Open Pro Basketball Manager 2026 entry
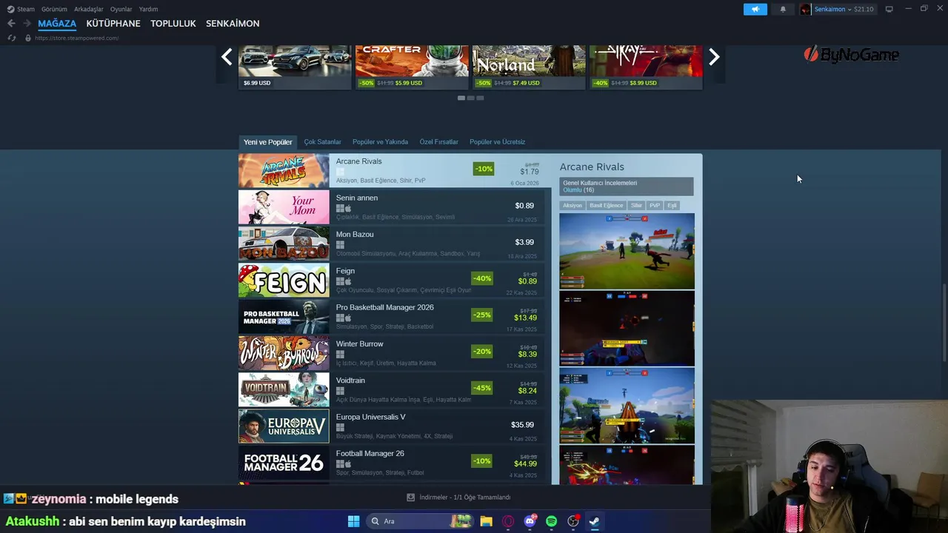Image resolution: width=948 pixels, height=533 pixels. click(x=391, y=317)
